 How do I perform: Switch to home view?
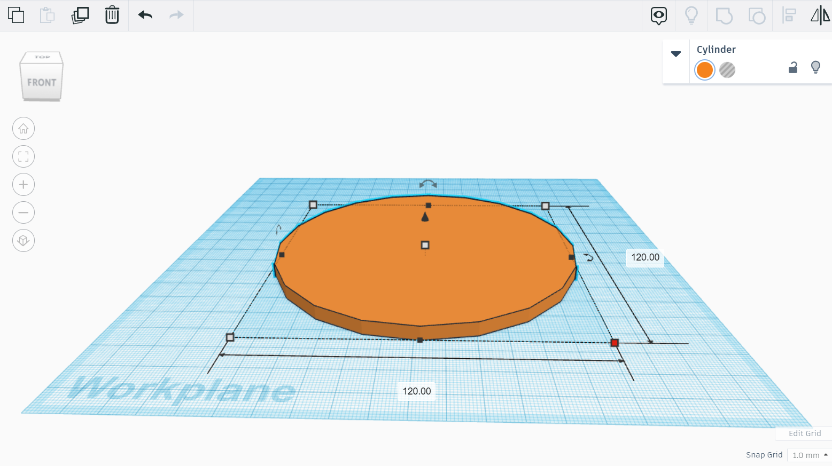[x=23, y=128]
